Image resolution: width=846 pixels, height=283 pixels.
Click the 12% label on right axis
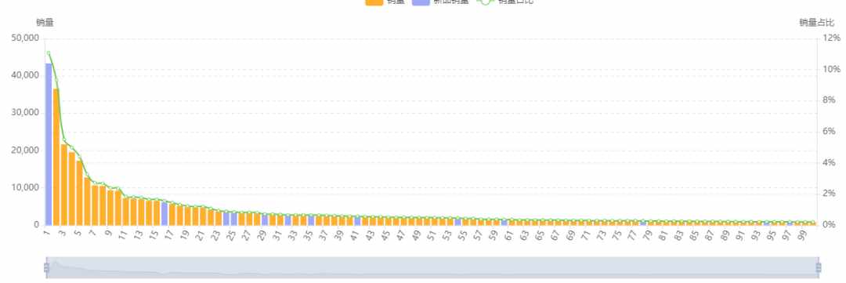tap(831, 38)
